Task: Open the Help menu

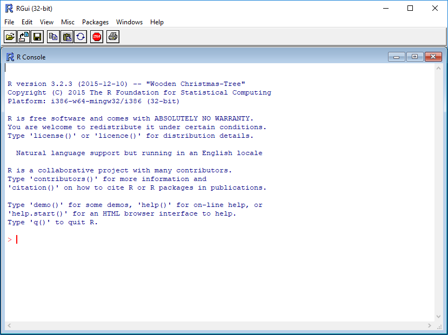Action: (157, 22)
